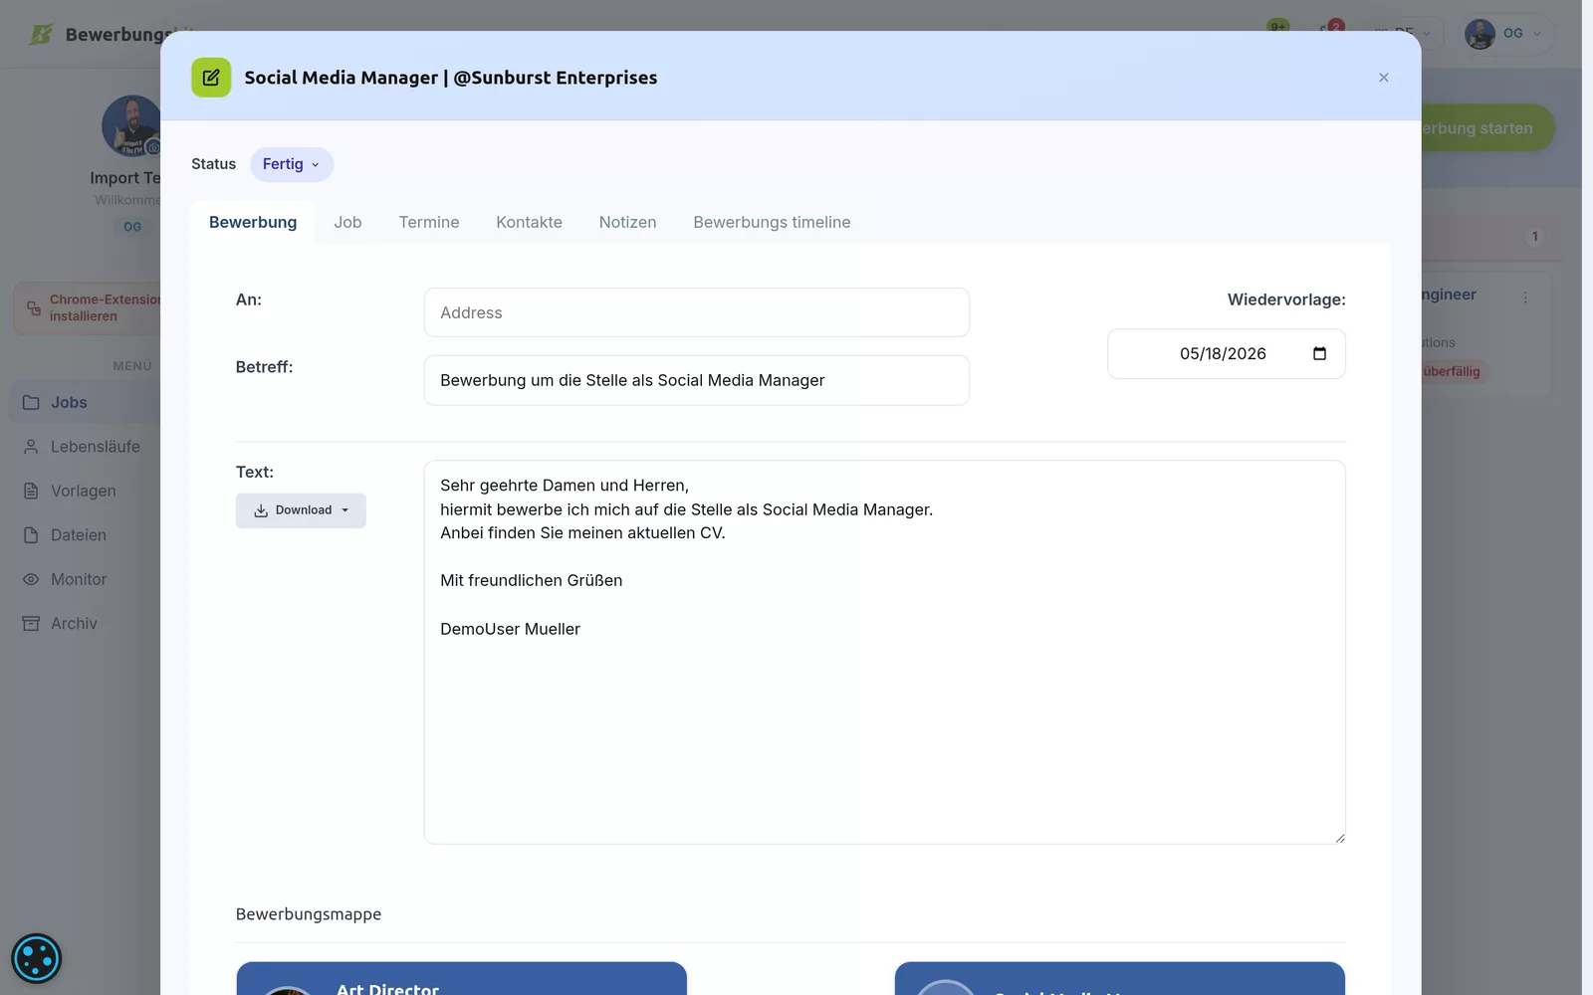Go to the Kontakte tab

click(x=529, y=222)
